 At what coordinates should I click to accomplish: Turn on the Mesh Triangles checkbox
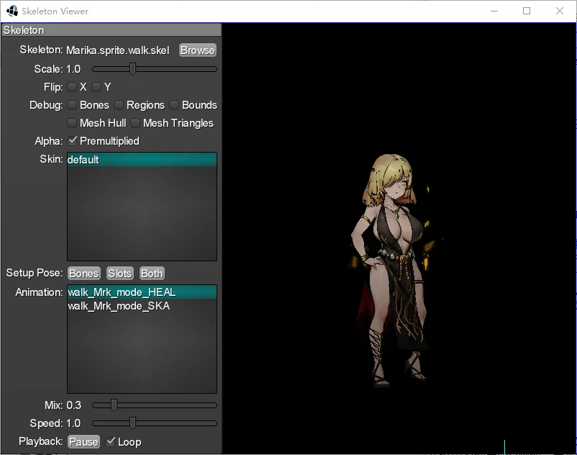click(x=135, y=123)
